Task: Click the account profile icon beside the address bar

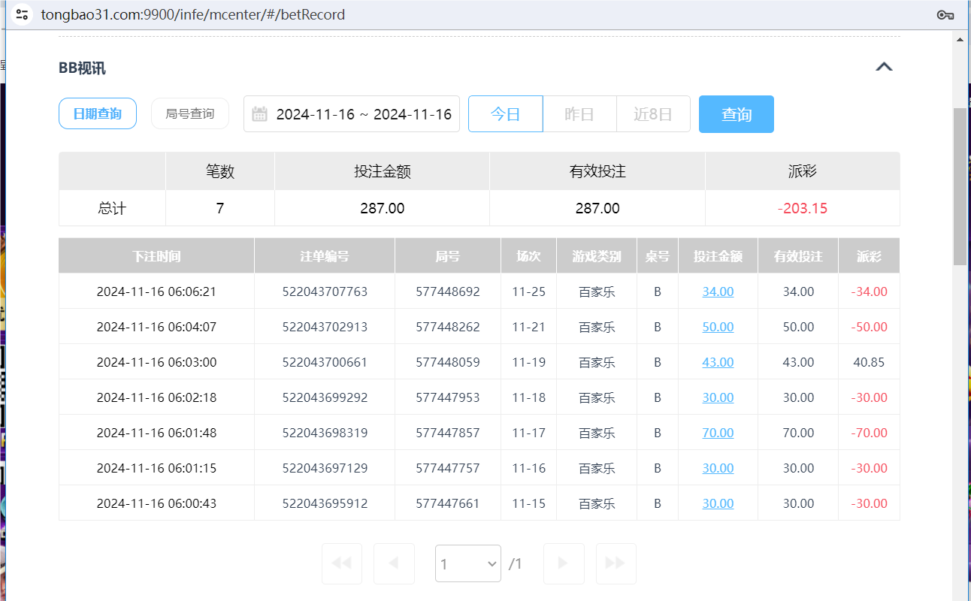Action: click(22, 14)
